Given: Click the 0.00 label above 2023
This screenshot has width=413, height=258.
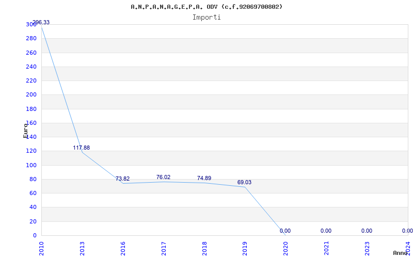Looking at the screenshot, I should [x=367, y=231].
